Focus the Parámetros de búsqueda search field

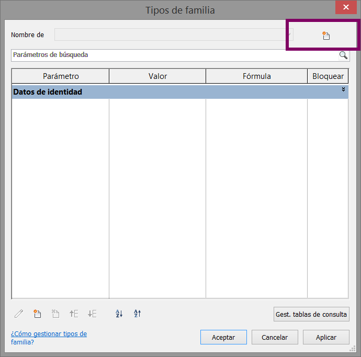(x=173, y=55)
